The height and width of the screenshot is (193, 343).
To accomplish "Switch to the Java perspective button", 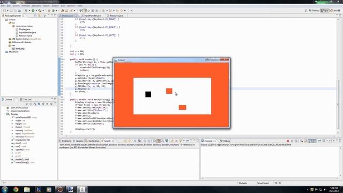I will (x=325, y=11).
